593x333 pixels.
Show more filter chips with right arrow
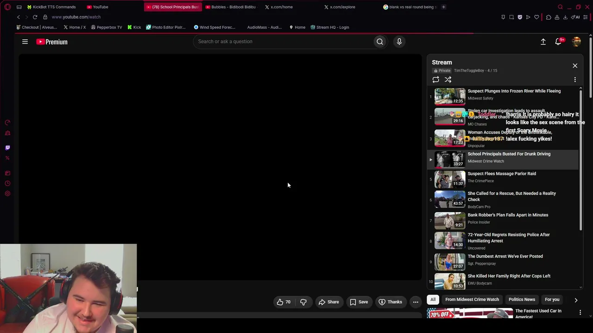pos(576,300)
